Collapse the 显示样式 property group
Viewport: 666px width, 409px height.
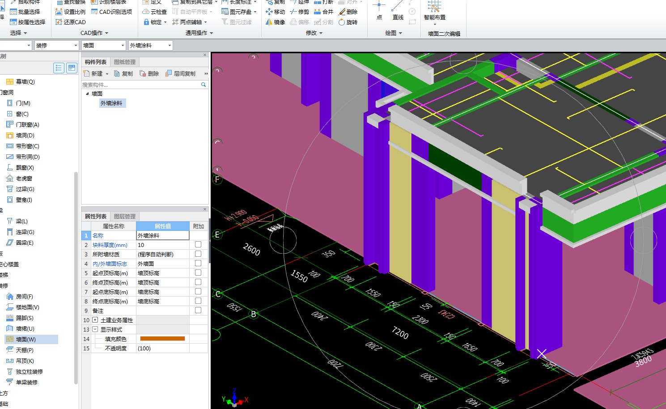pyautogui.click(x=95, y=329)
